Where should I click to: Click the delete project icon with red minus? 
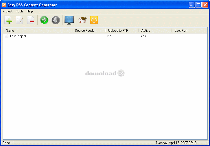[31, 20]
